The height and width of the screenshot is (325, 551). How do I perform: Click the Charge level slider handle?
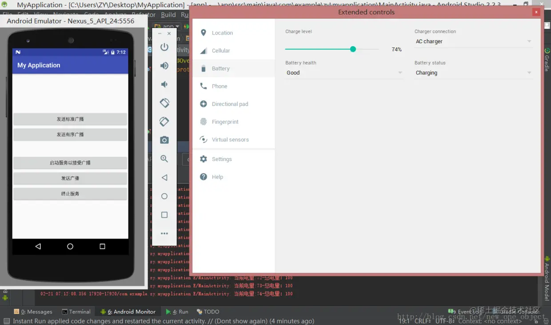353,49
